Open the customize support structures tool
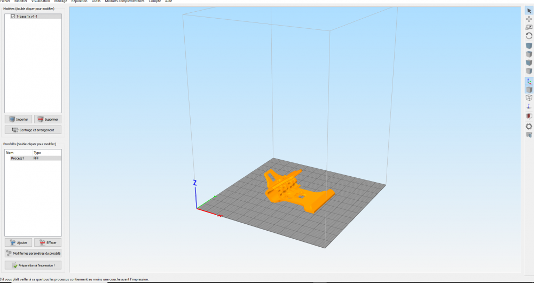The width and height of the screenshot is (534, 283). pos(529,135)
